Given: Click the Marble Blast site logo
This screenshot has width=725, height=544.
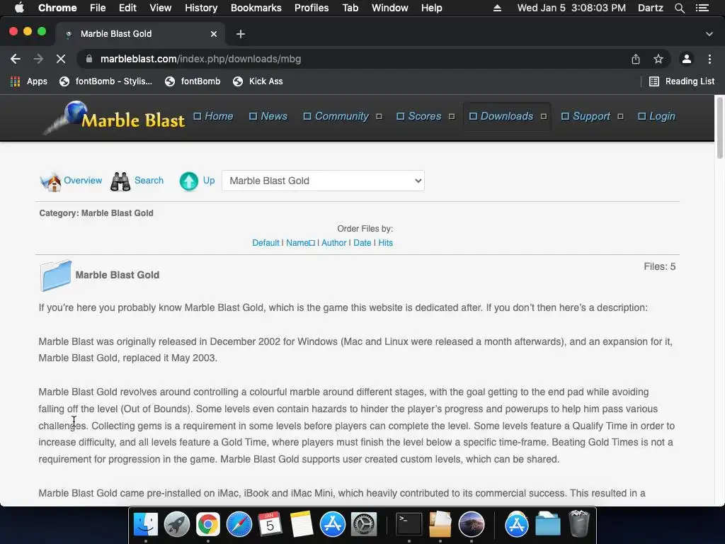Looking at the screenshot, I should (114, 118).
